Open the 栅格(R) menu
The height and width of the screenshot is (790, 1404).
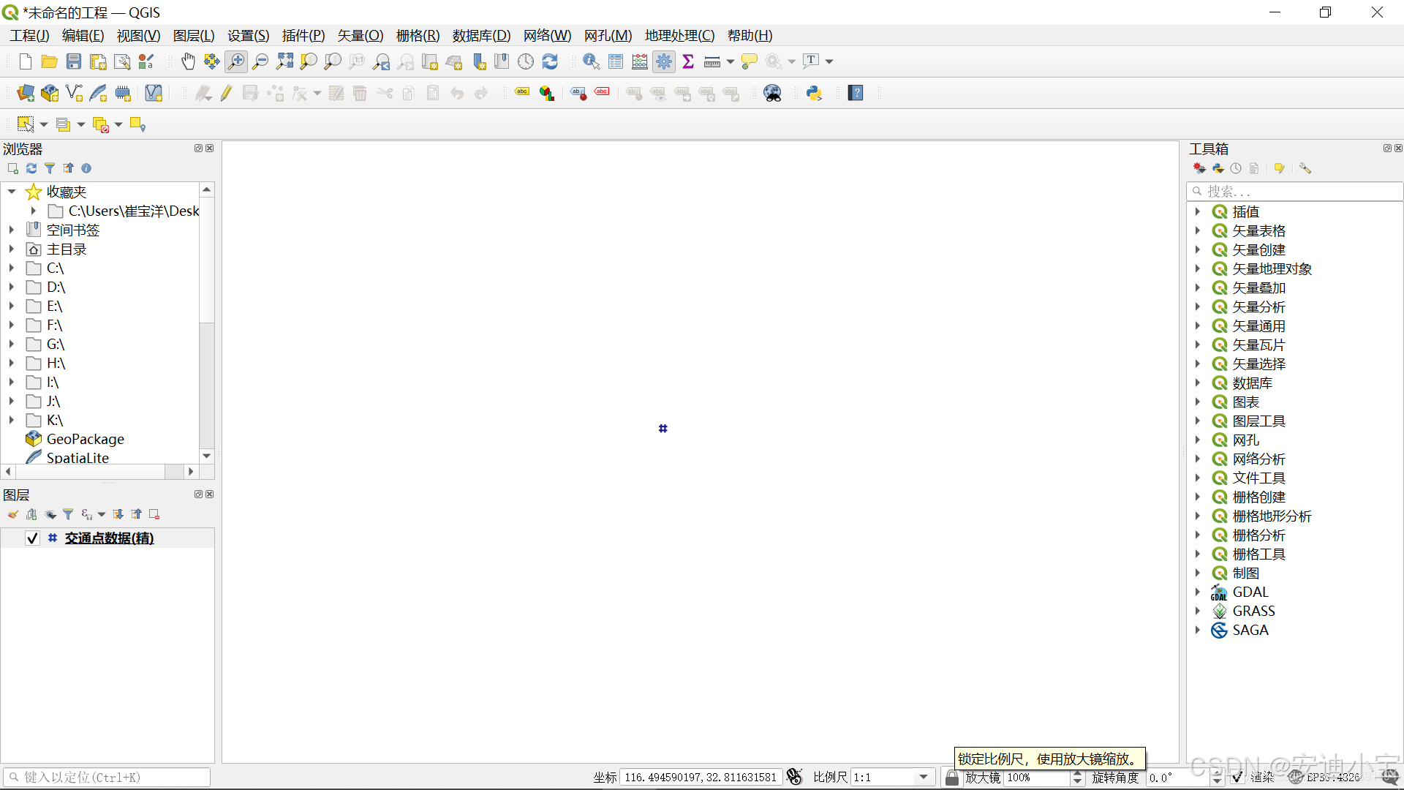point(418,36)
